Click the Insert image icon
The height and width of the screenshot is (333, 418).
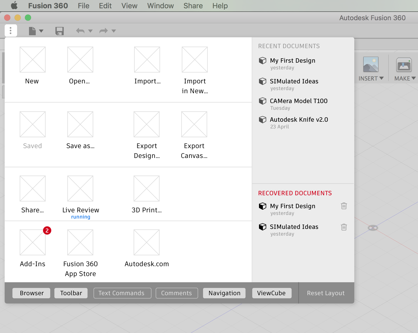(x=371, y=64)
